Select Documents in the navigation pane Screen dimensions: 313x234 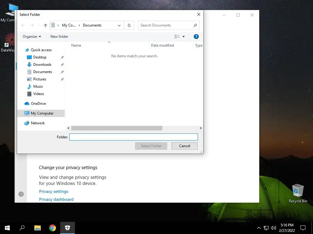click(42, 72)
